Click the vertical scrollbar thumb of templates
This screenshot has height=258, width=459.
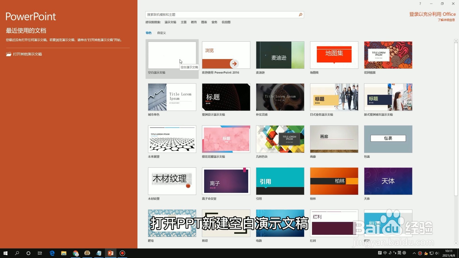coord(456,120)
